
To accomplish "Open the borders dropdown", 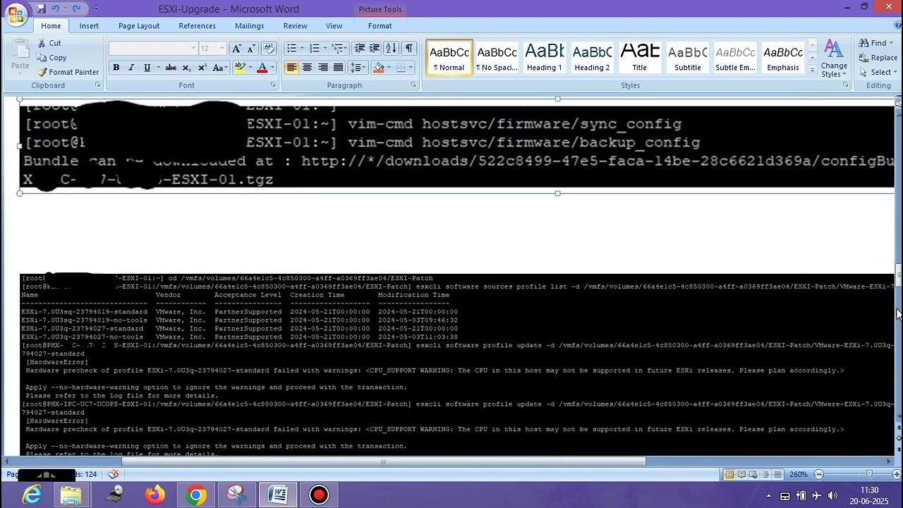I will coord(411,68).
